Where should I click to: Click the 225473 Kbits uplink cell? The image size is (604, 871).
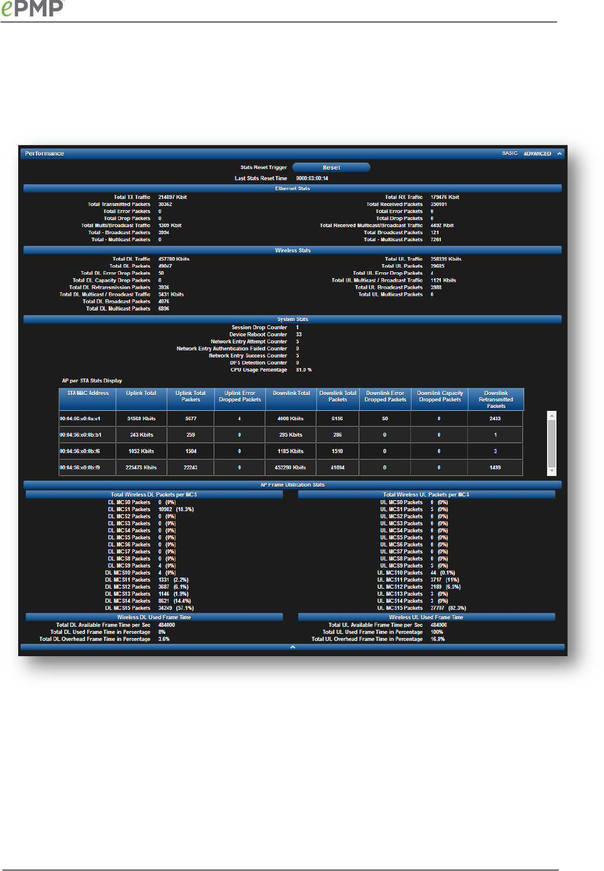pos(141,468)
